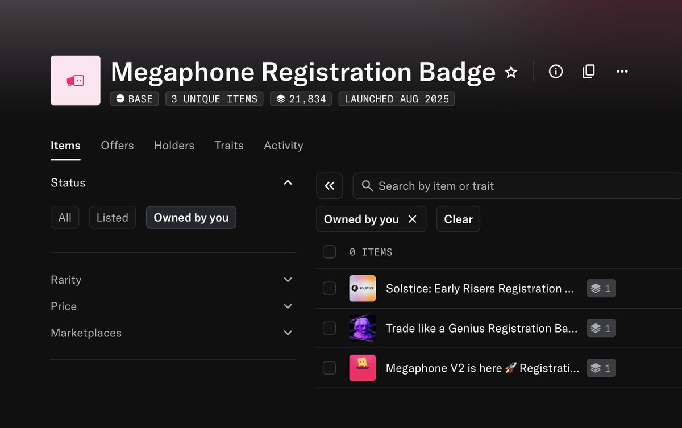Image resolution: width=682 pixels, height=428 pixels.
Task: Check the Solstice Early Risers item checkbox
Action: click(x=329, y=288)
